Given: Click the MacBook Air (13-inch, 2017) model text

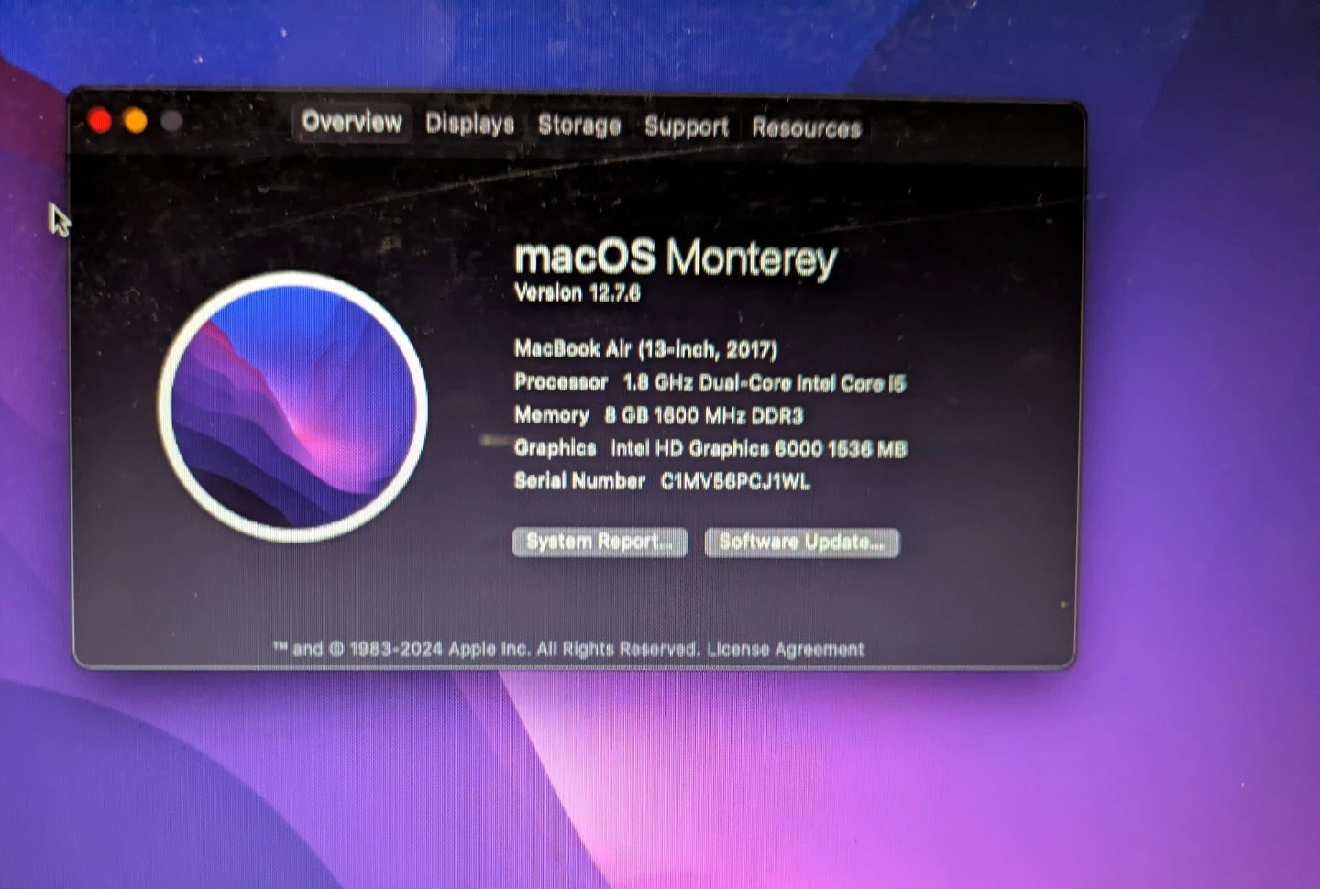Looking at the screenshot, I should (x=645, y=348).
